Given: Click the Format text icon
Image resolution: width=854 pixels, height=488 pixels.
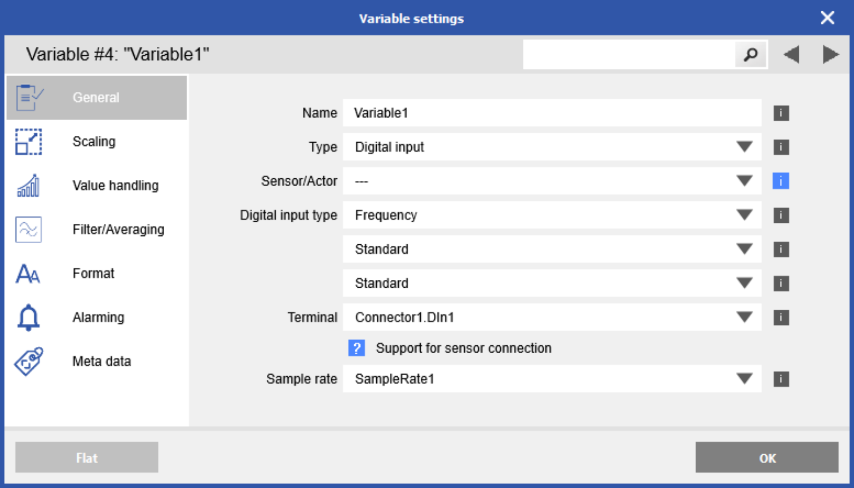Looking at the screenshot, I should [27, 274].
